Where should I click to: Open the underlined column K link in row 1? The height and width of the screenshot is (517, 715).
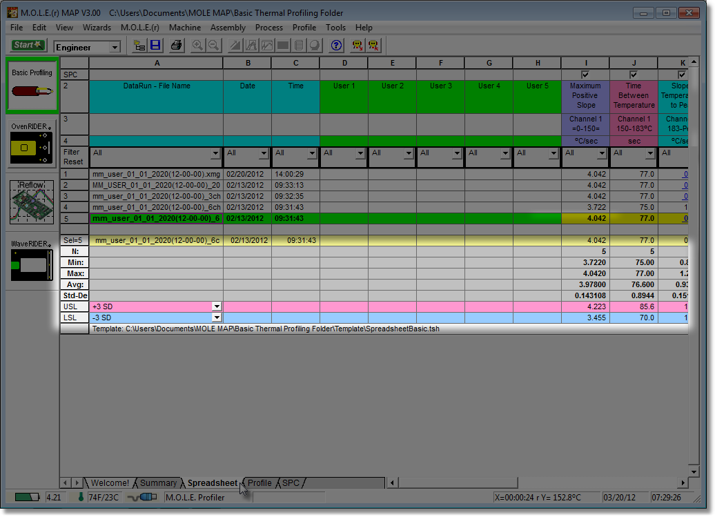click(x=685, y=174)
